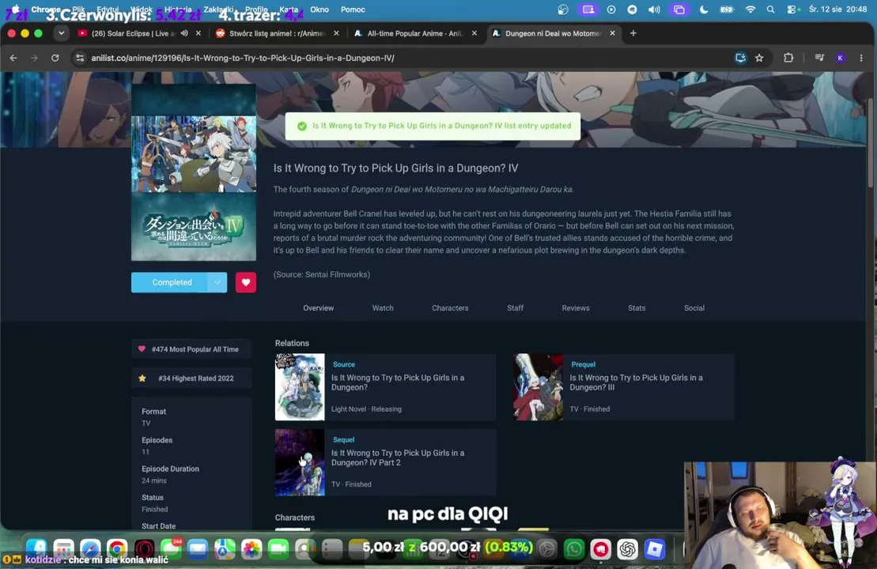Open Messages from the Dock

(171, 549)
